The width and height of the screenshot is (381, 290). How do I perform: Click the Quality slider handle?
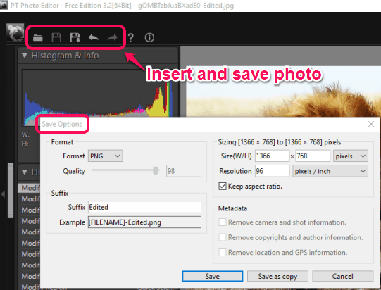click(156, 171)
